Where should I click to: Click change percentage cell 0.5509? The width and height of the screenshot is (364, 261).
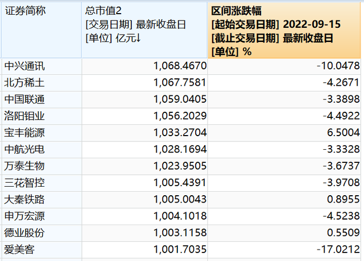tap(284, 233)
